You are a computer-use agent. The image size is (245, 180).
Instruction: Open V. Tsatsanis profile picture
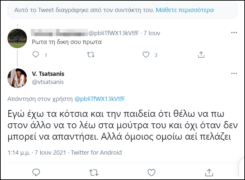click(x=17, y=78)
